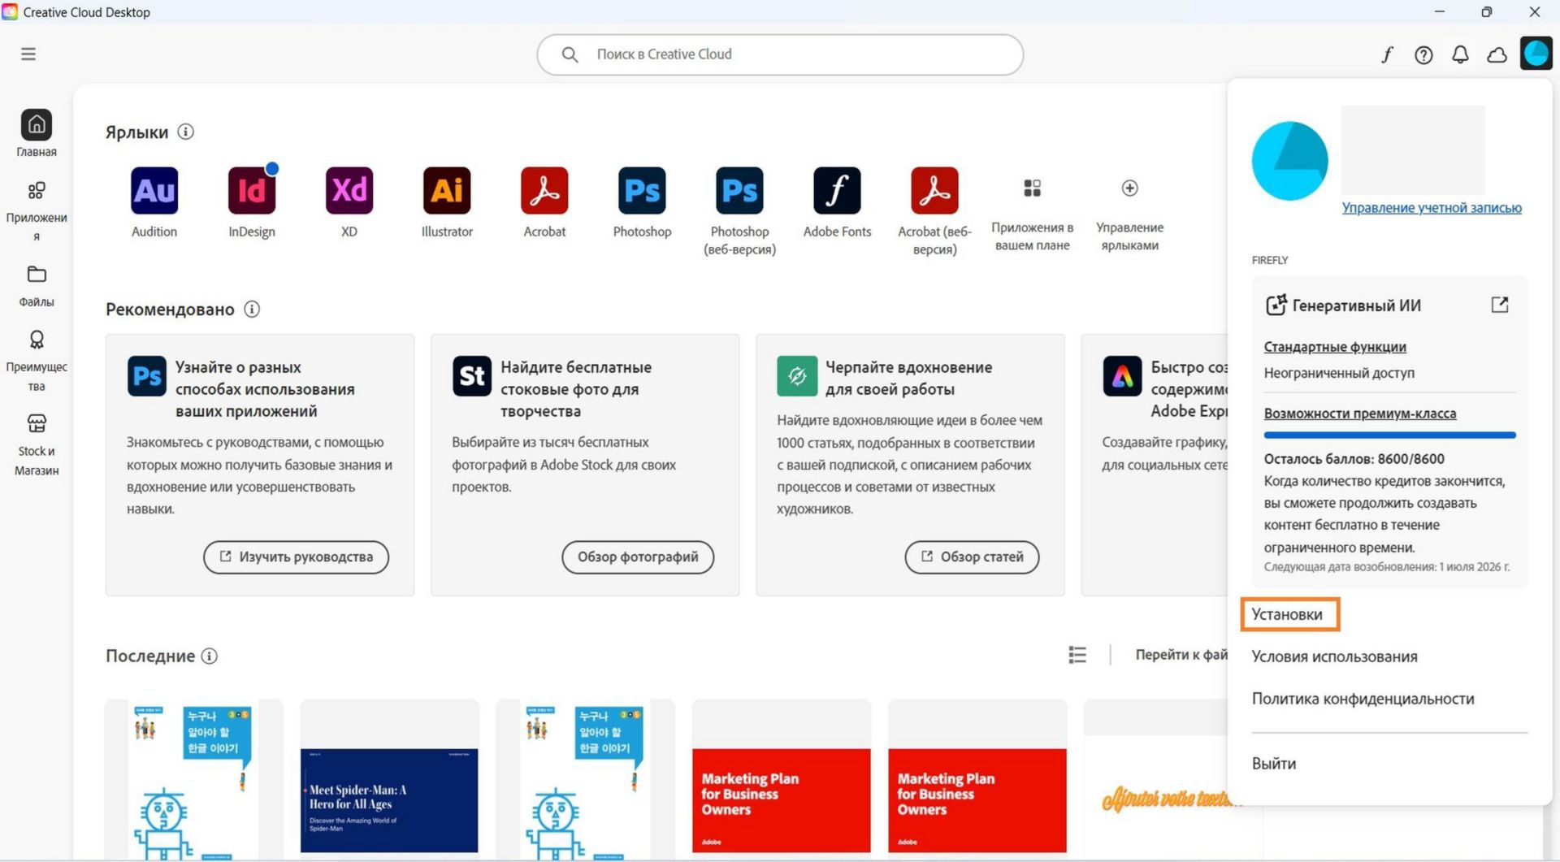Image resolution: width=1560 pixels, height=862 pixels.
Task: Open the help question mark icon
Action: coord(1423,54)
